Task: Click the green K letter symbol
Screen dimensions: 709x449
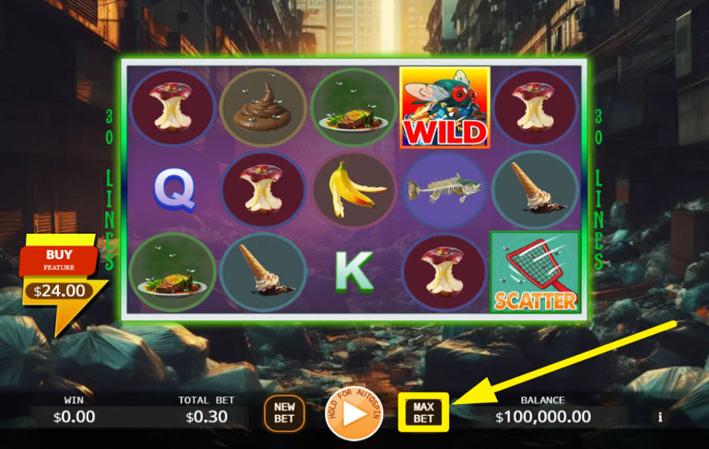Action: [x=354, y=272]
